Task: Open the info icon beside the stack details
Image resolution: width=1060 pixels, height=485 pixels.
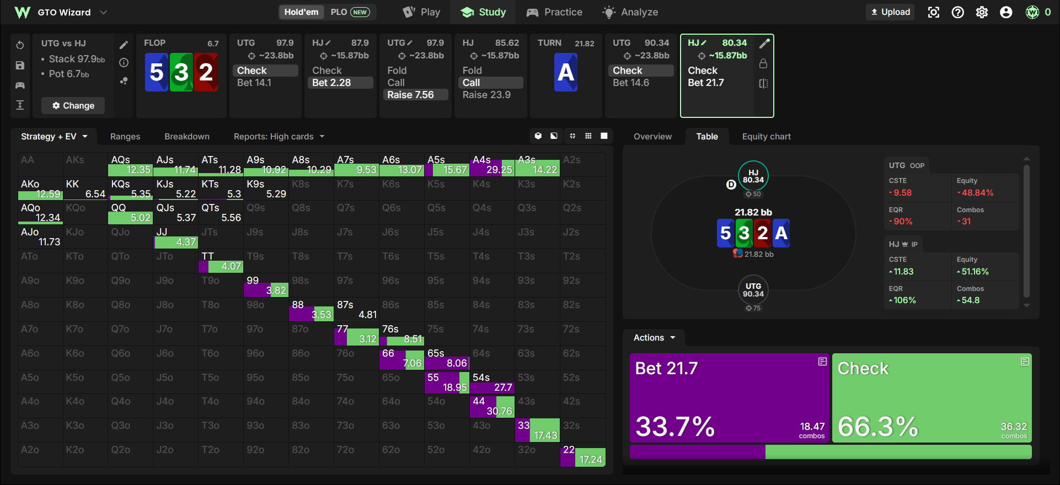Action: [x=124, y=63]
